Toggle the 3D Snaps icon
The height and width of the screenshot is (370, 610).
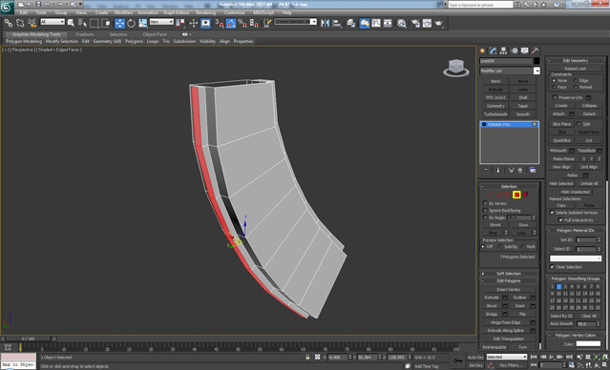click(220, 23)
